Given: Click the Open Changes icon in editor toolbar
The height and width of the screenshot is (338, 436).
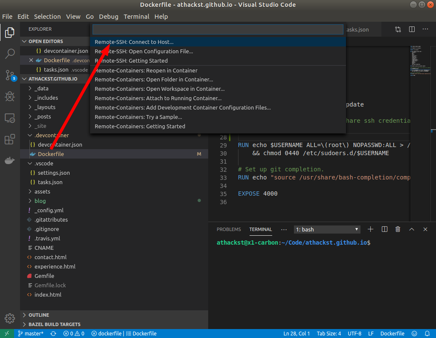Looking at the screenshot, I should (398, 29).
